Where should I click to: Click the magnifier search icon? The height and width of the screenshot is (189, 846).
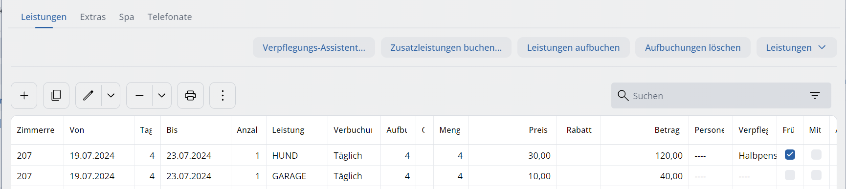[x=623, y=95]
